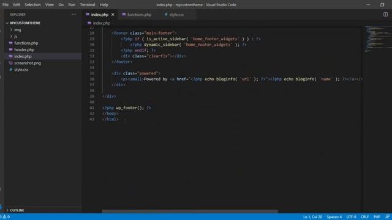Viewport: 392px width, 220px height.
Task: Switch to the functions.php editor tab
Action: (x=139, y=15)
